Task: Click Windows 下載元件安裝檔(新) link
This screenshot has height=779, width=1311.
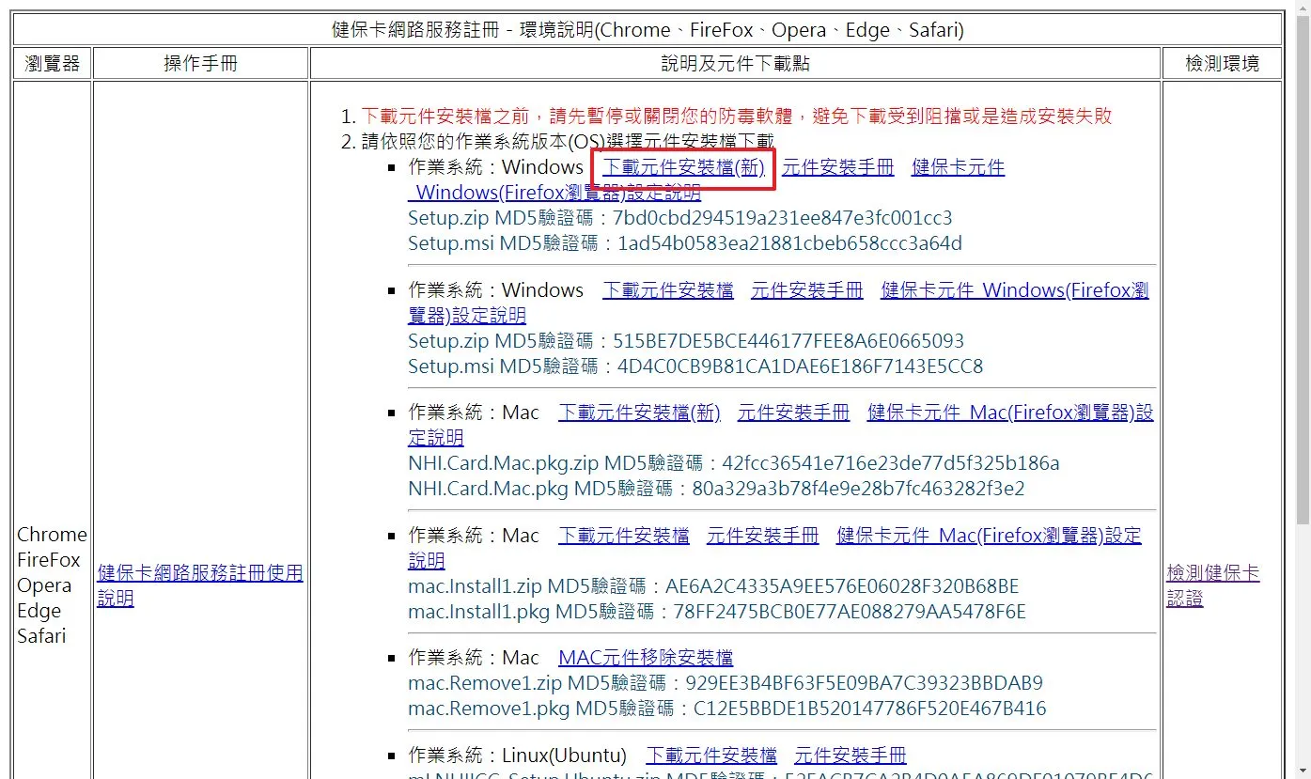Action: point(683,167)
